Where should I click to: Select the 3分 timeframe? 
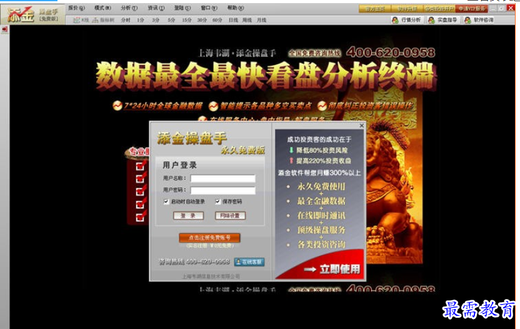point(156,20)
